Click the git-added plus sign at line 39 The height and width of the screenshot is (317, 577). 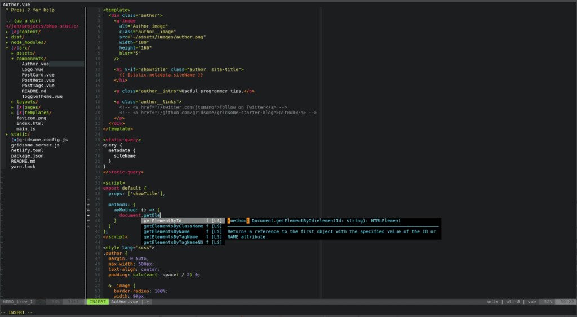pyautogui.click(x=88, y=215)
